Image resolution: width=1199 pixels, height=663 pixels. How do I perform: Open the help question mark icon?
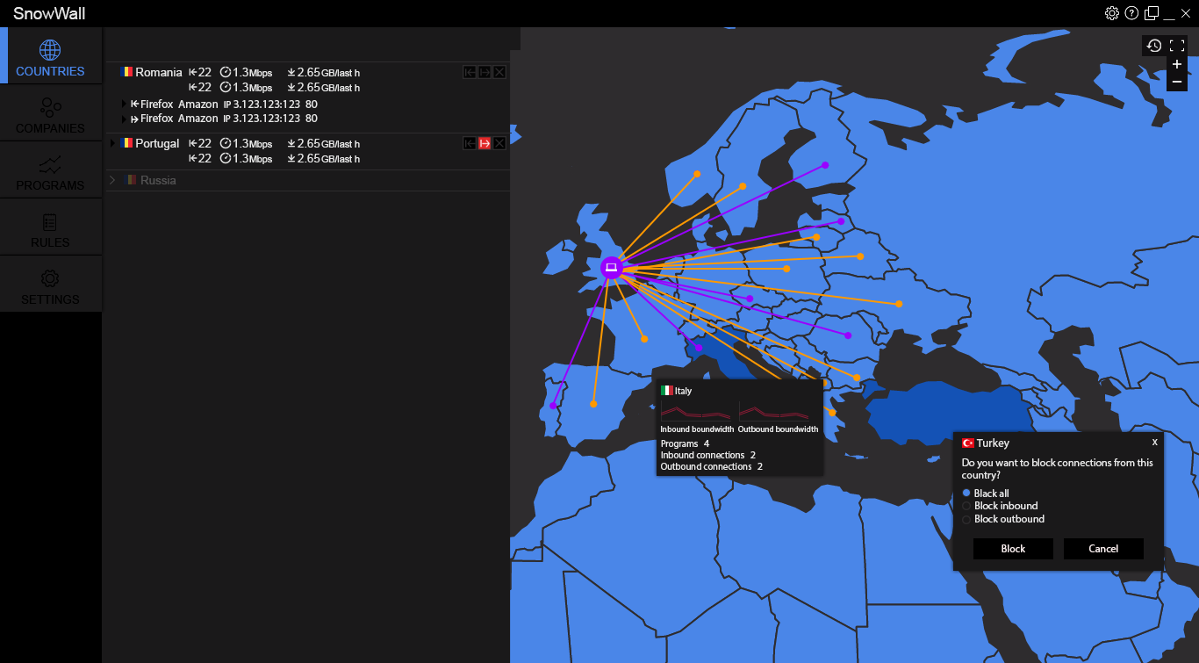[x=1131, y=13]
